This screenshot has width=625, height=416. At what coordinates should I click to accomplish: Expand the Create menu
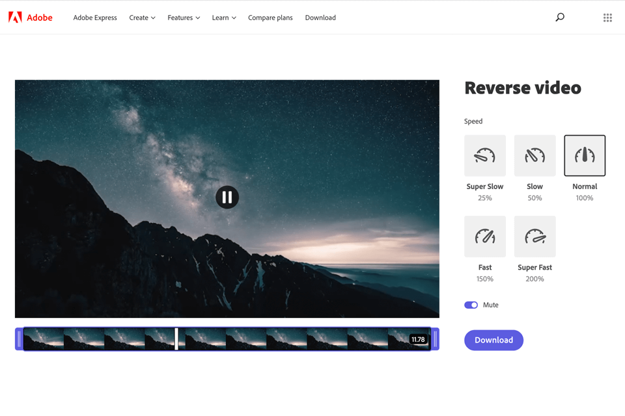[142, 18]
